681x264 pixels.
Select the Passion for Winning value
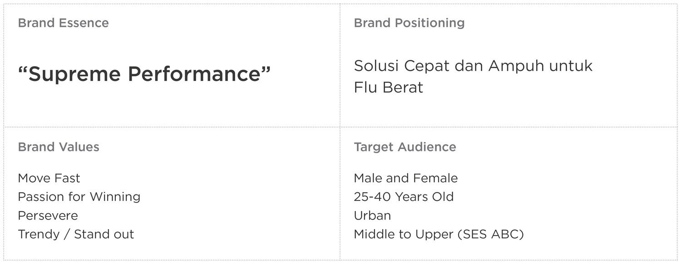tap(79, 197)
